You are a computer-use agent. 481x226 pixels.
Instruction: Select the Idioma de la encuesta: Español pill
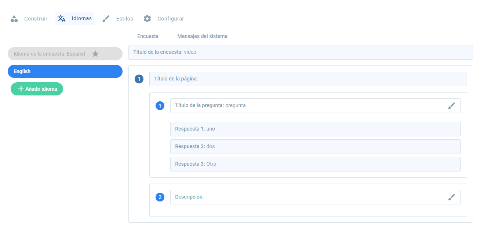point(65,54)
